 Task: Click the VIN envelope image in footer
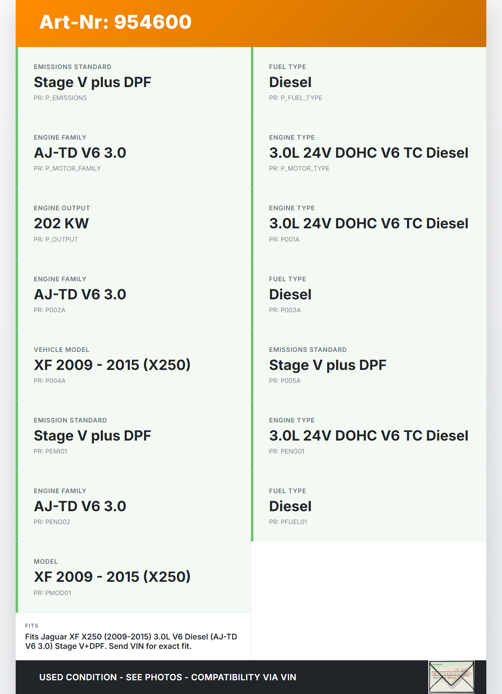pos(451,677)
